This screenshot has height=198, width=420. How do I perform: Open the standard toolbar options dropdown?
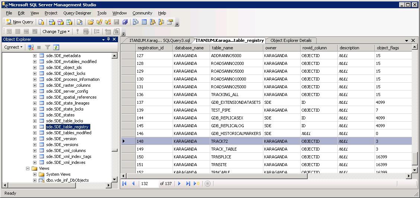pos(177,24)
